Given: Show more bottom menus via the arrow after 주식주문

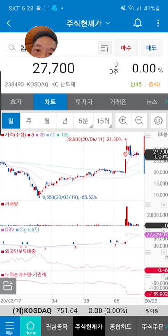Looking at the screenshot, I should click(166, 326).
